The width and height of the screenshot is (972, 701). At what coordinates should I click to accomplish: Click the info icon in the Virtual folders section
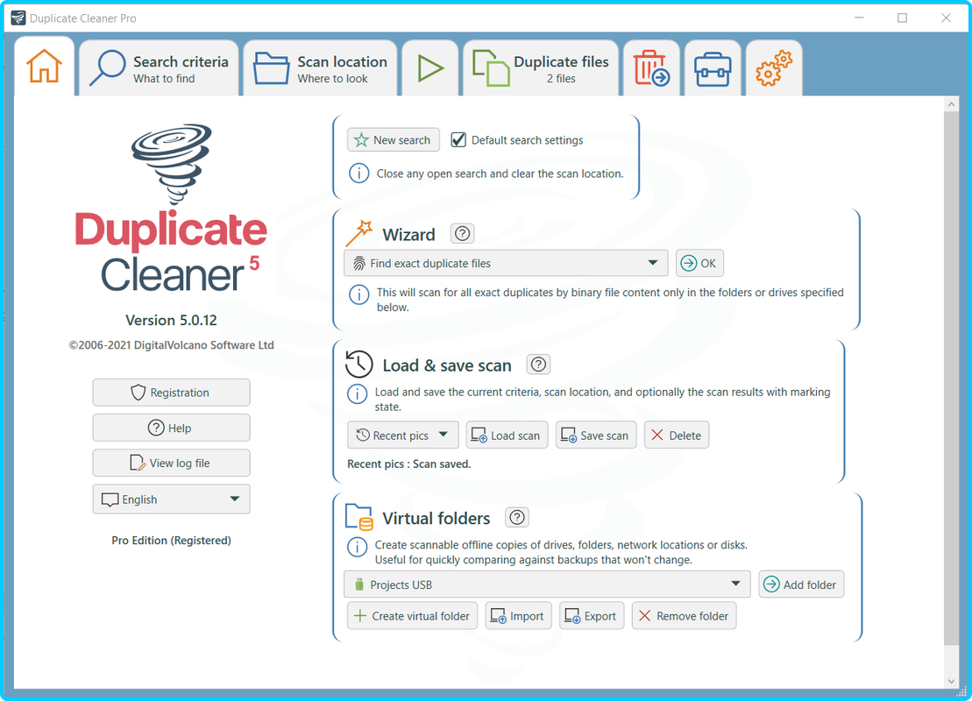[357, 547]
